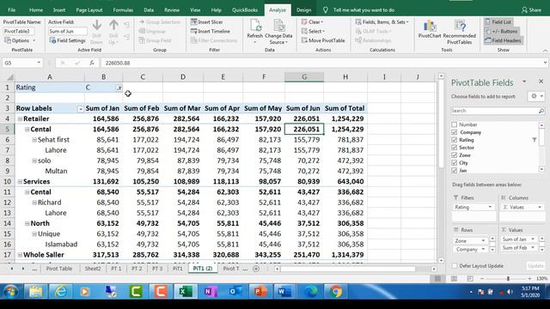The image size is (550, 309).
Task: Open the Name Box dropdown arrow
Action: pos(39,63)
